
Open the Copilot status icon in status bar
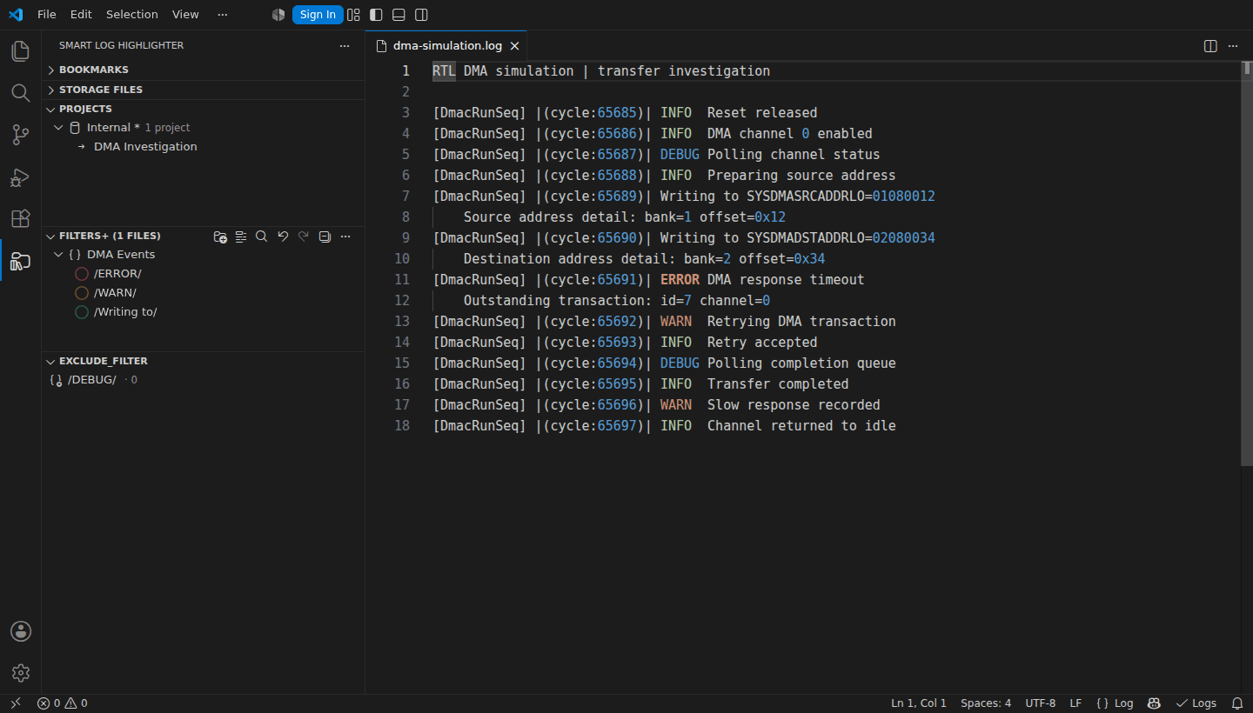(x=1155, y=703)
